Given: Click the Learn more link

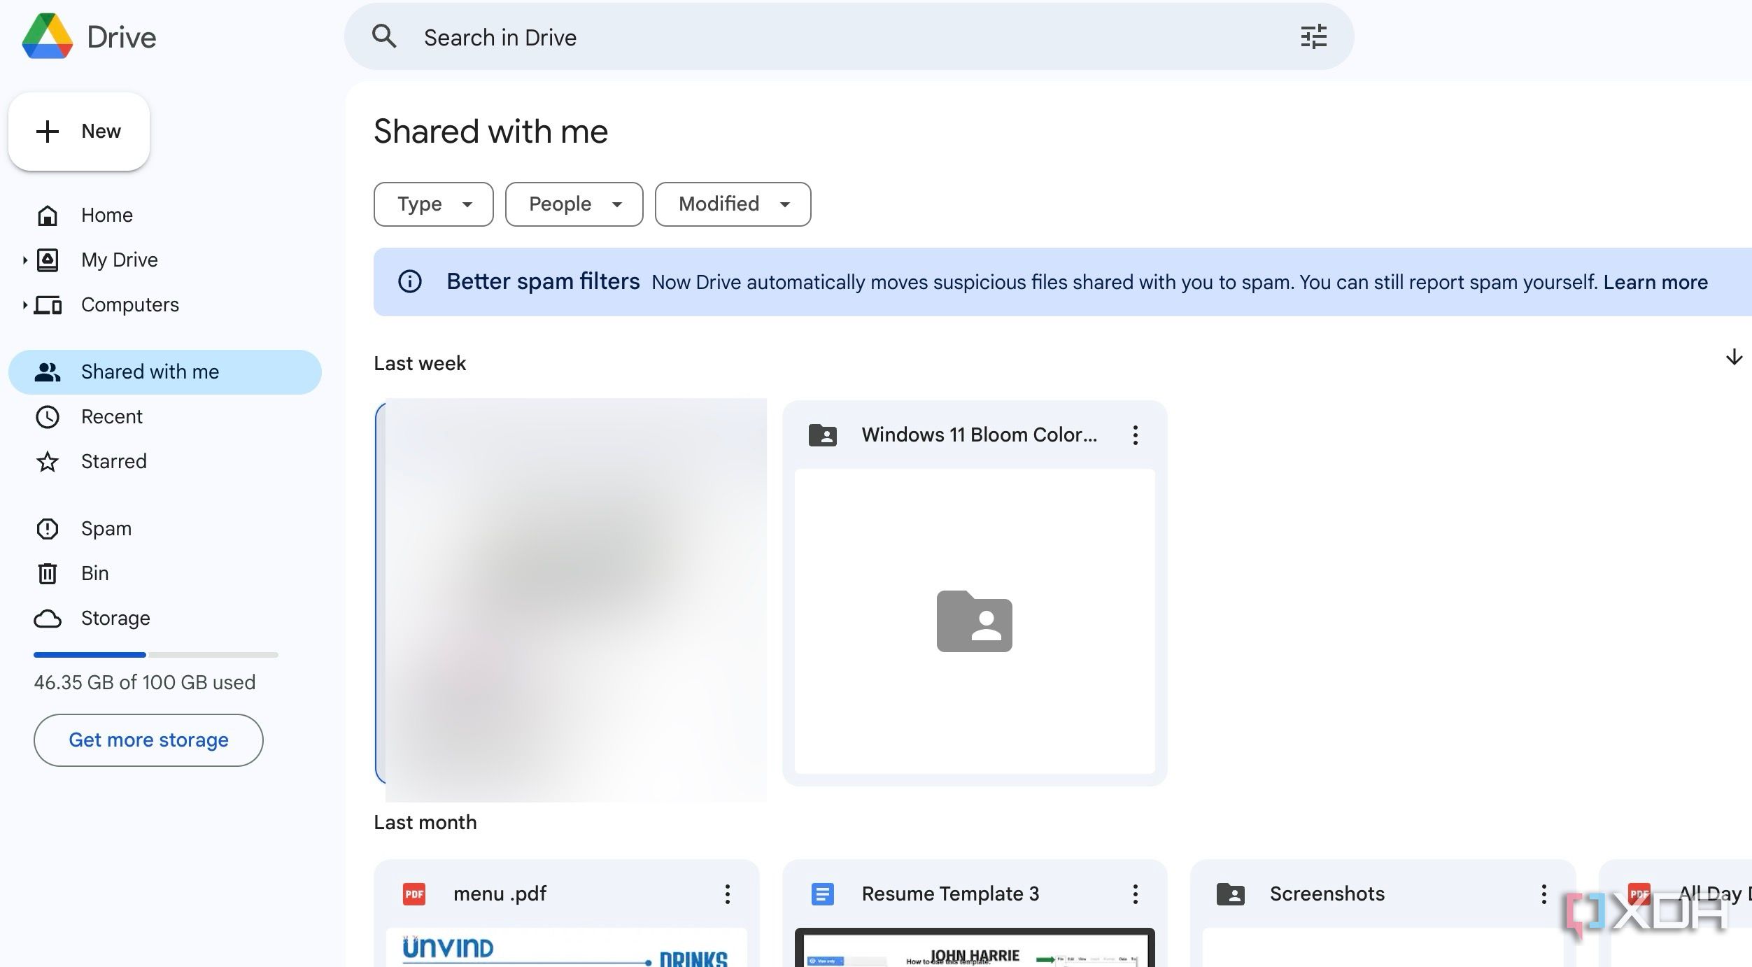Looking at the screenshot, I should [1655, 282].
